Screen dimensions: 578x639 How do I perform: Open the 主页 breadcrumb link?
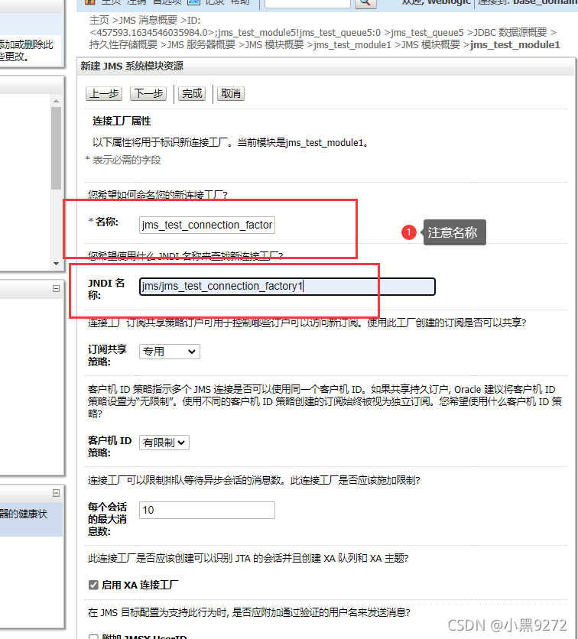99,21
